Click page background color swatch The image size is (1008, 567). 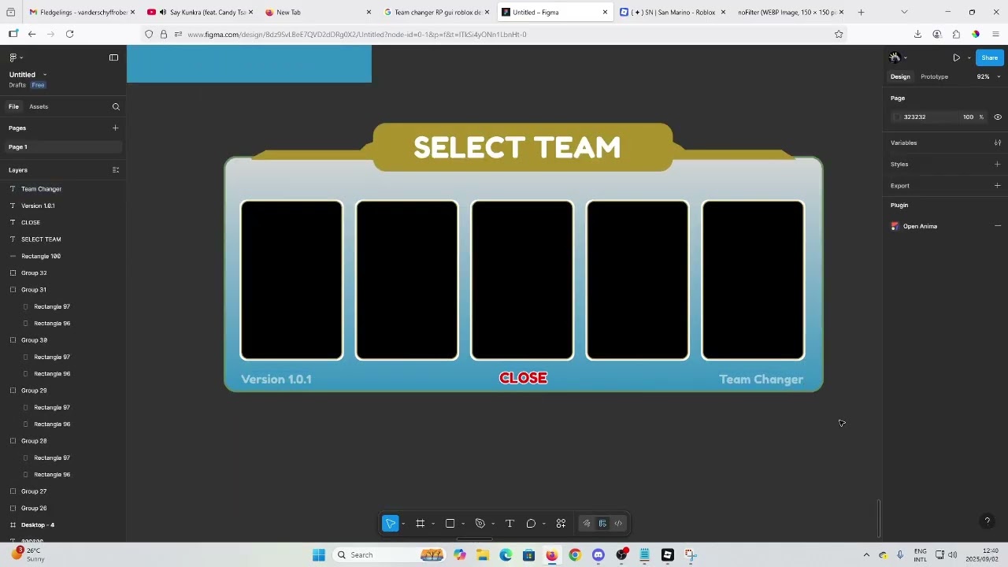click(897, 117)
